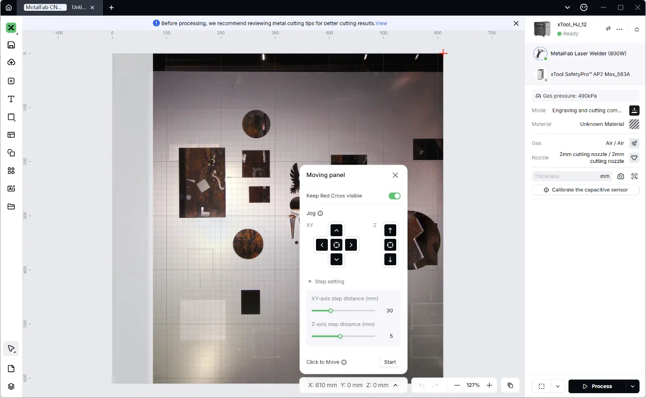Viewport: 646px width, 398px height.
Task: Click the duplicate canvas icon near zoom
Action: (510, 385)
